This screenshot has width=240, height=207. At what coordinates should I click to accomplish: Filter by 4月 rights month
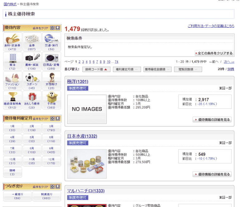12,139
